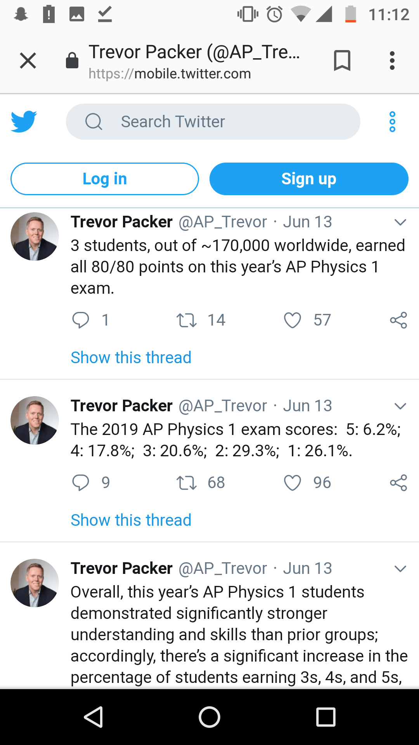Like the 80/80 points tweet
Viewport: 419px width, 745px height.
(293, 320)
